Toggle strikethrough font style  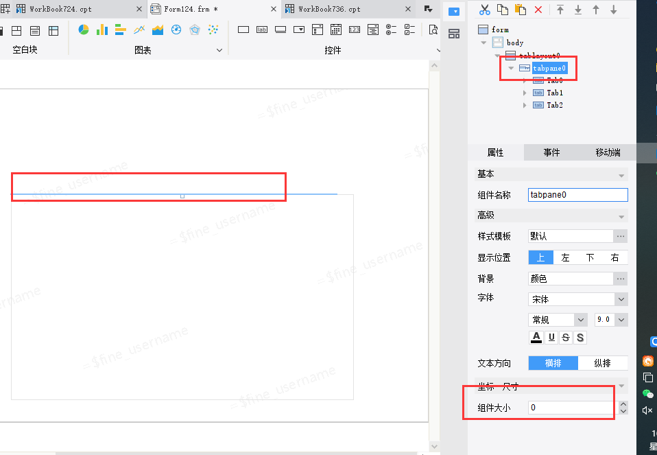point(566,337)
